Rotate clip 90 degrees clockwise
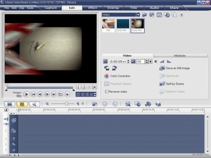Image resolution: width=211 pixels, height=158 pixels. (114, 68)
